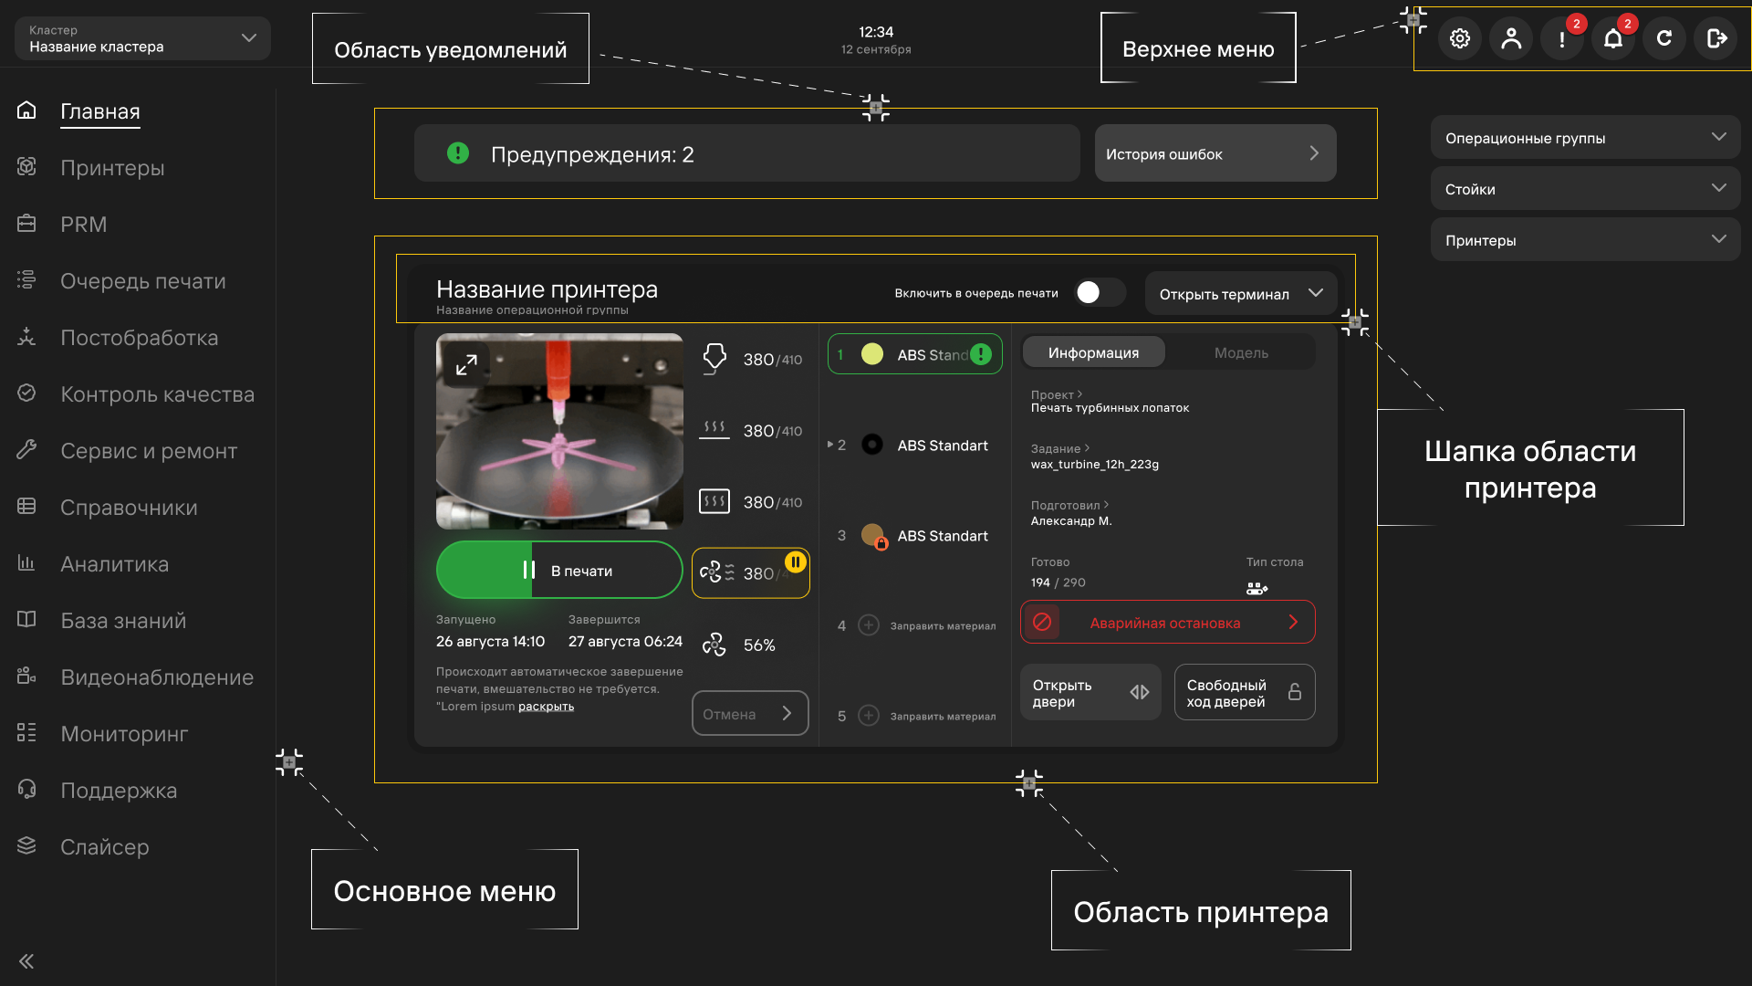Open settings gear in top menu
The height and width of the screenshot is (986, 1752).
(x=1460, y=38)
